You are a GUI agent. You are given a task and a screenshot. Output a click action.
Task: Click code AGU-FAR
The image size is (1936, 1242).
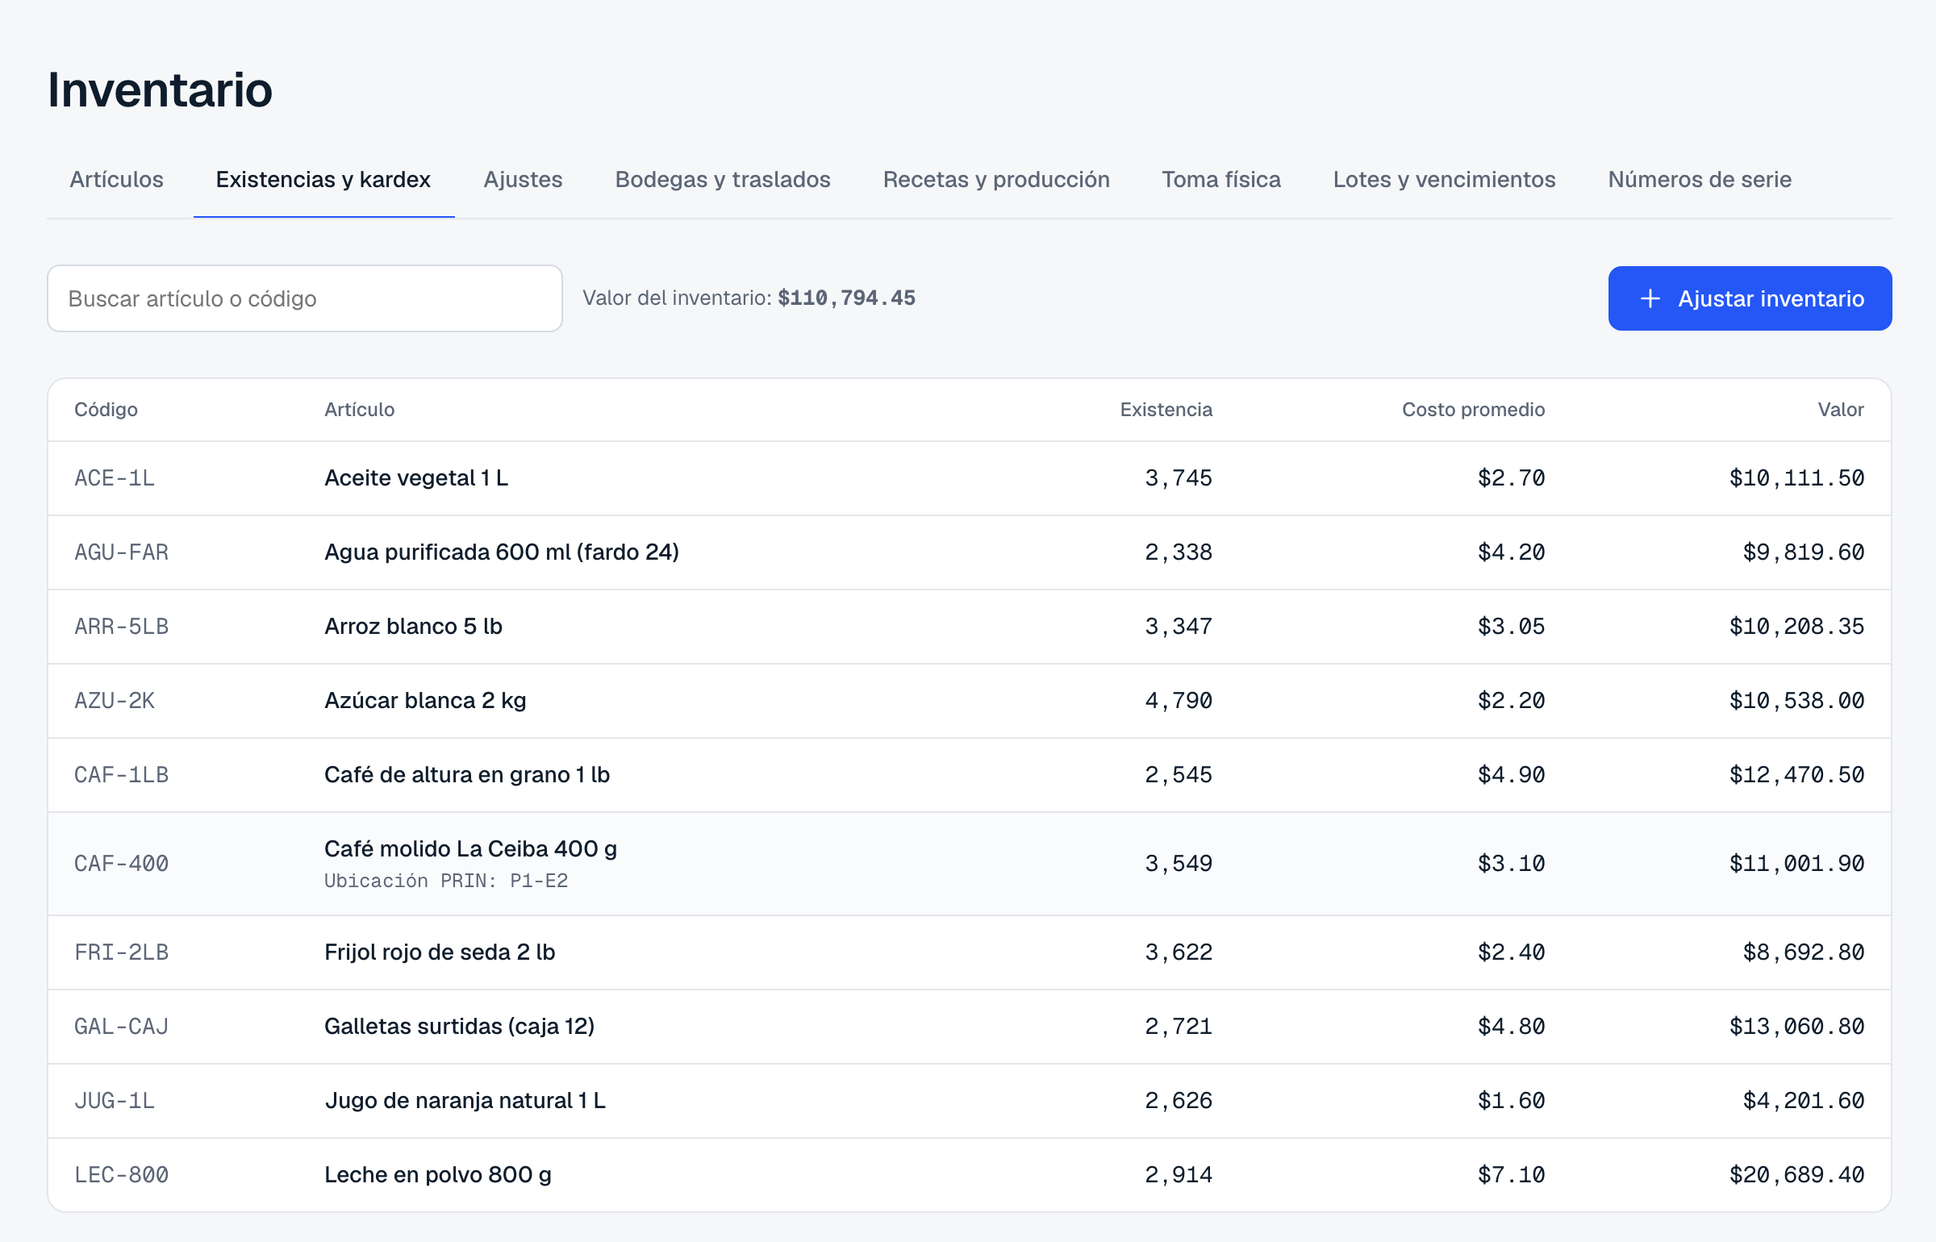tap(121, 552)
